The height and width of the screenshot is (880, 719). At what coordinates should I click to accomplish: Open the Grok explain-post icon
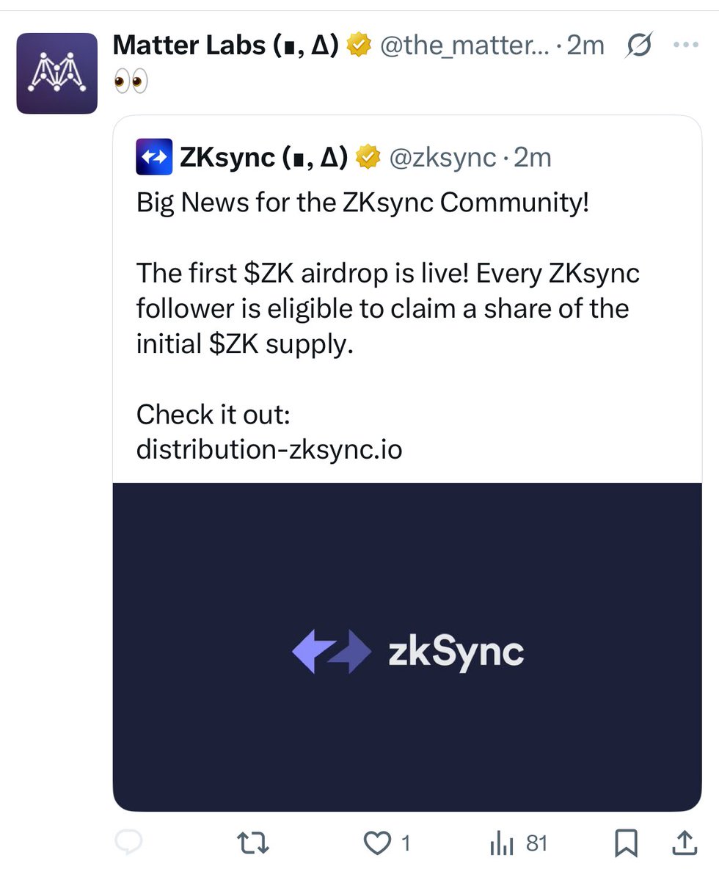[638, 45]
